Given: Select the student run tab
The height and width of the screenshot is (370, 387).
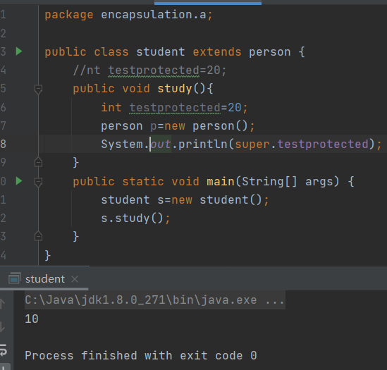Looking at the screenshot, I should pyautogui.click(x=45, y=279).
